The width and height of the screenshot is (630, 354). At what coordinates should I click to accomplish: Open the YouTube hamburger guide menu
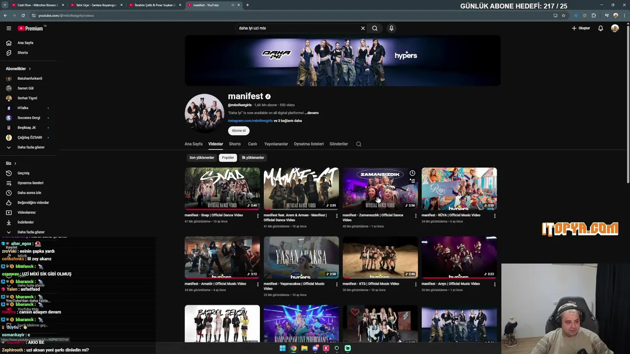[9, 28]
